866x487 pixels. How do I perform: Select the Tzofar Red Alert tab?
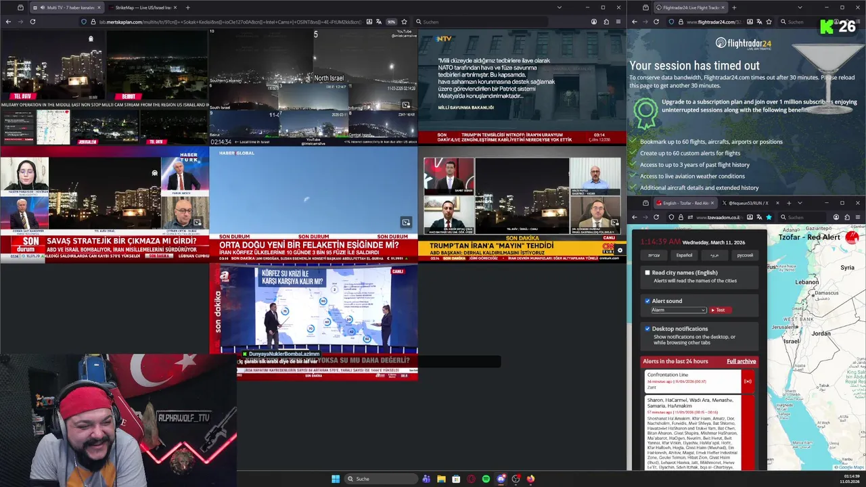pyautogui.click(x=685, y=203)
